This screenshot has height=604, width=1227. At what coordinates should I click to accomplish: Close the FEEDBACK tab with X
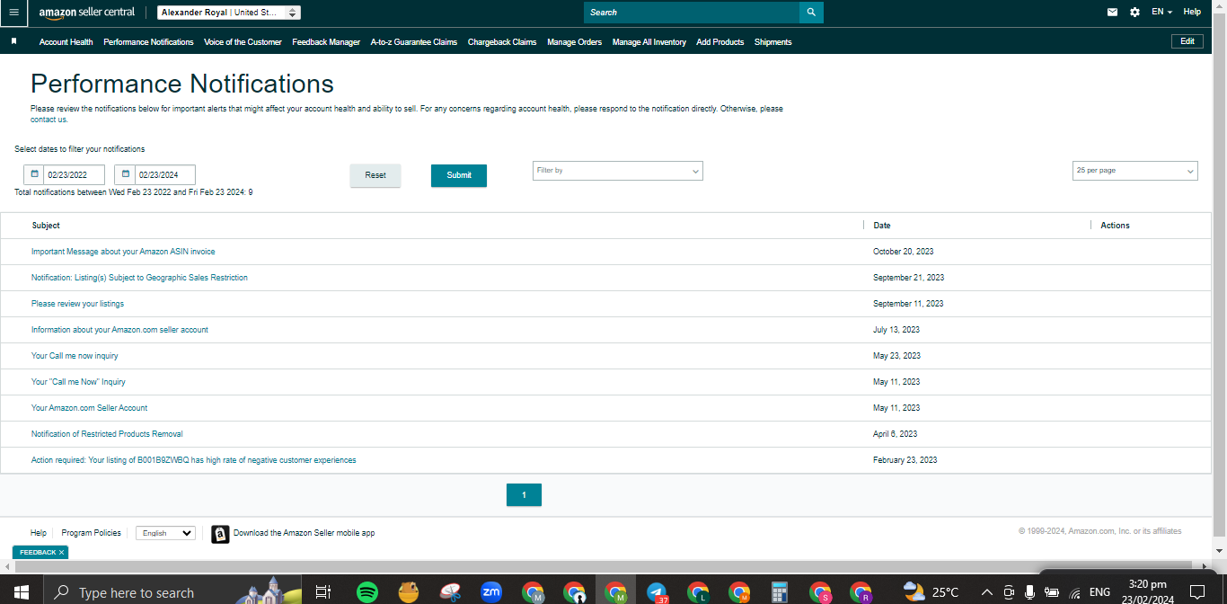[61, 552]
